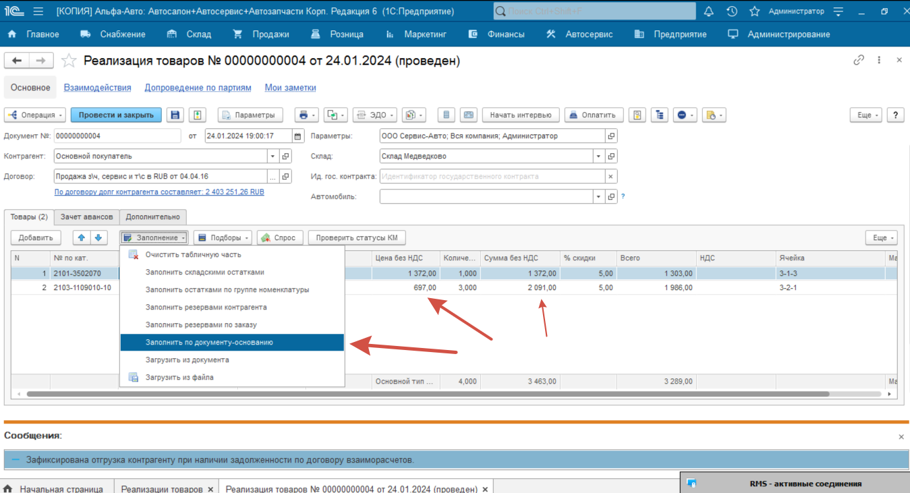Expand the Контрагент dropdown arrow
This screenshot has height=493, width=910.
click(273, 156)
